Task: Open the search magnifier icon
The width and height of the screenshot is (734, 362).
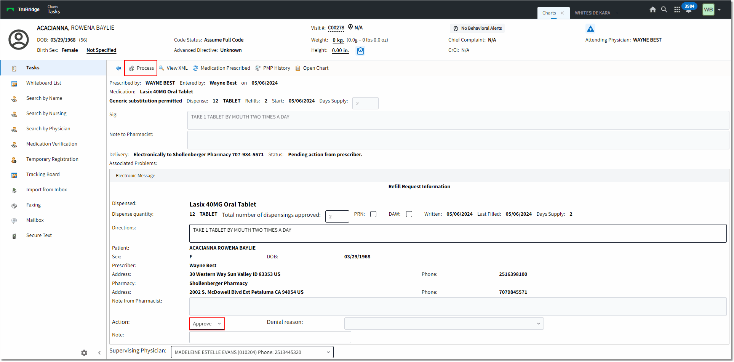Action: click(x=664, y=10)
